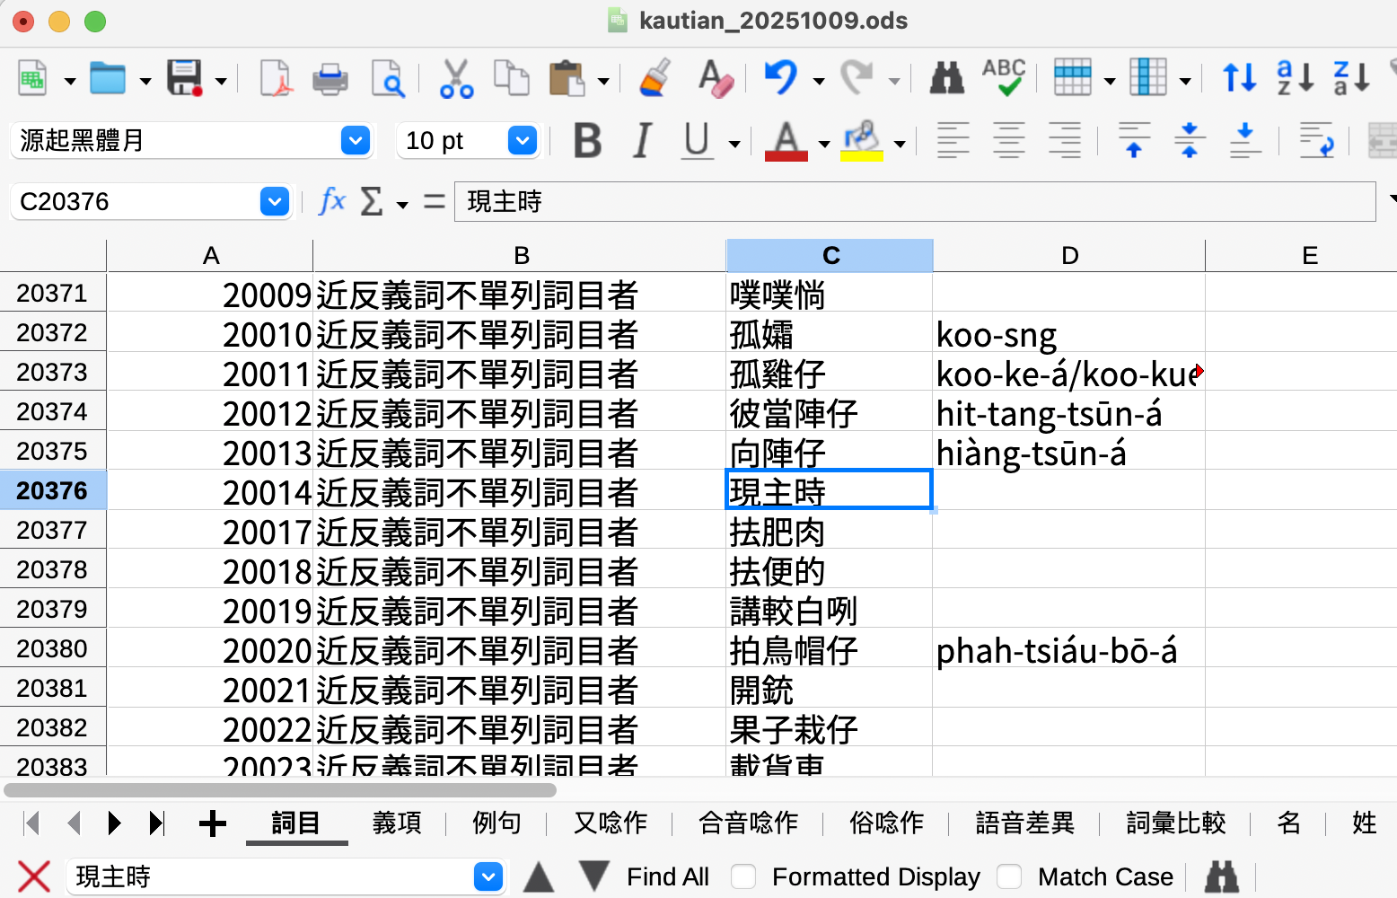Open the font size dropdown

522,141
